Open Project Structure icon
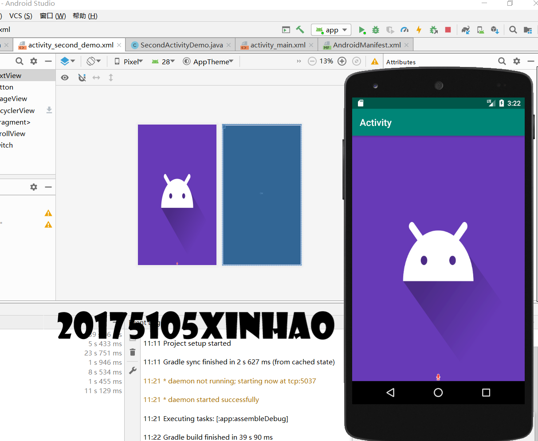 pos(528,30)
